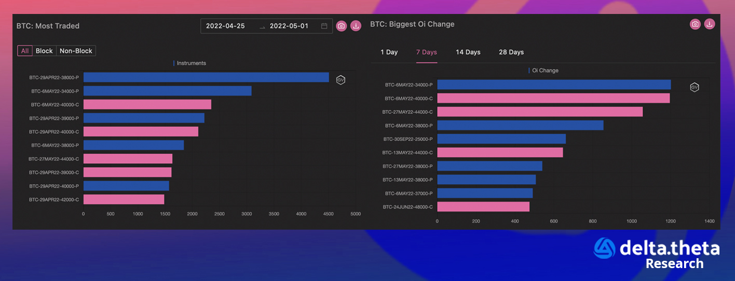Image resolution: width=735 pixels, height=281 pixels.
Task: Click BTC-29APR22-42000-C bar in Most Traded
Action: coord(124,199)
